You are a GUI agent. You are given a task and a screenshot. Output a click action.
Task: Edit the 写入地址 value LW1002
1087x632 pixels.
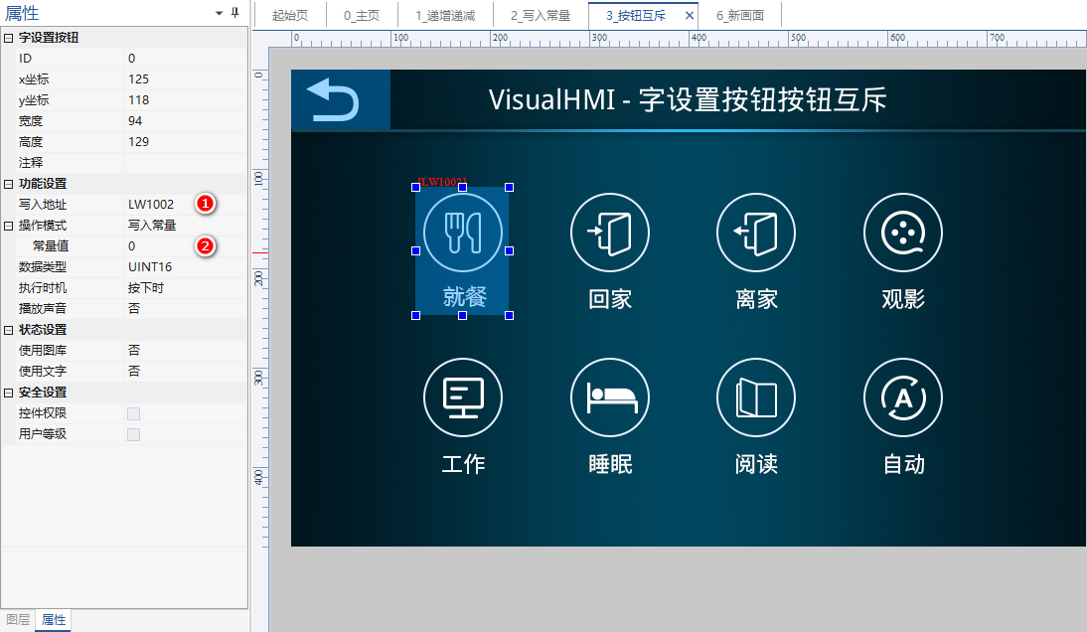tap(186, 205)
